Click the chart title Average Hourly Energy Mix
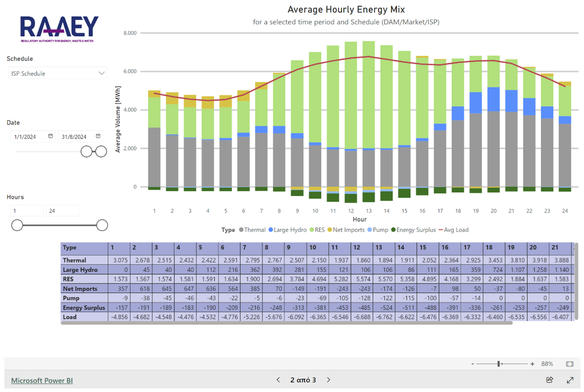 click(346, 9)
